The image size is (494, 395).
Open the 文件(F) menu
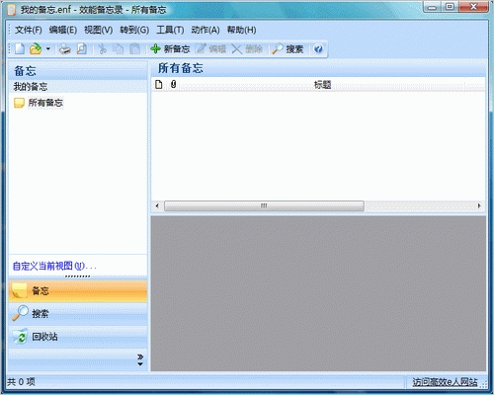pos(29,30)
